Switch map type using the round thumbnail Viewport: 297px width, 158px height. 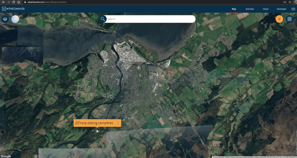15,19
